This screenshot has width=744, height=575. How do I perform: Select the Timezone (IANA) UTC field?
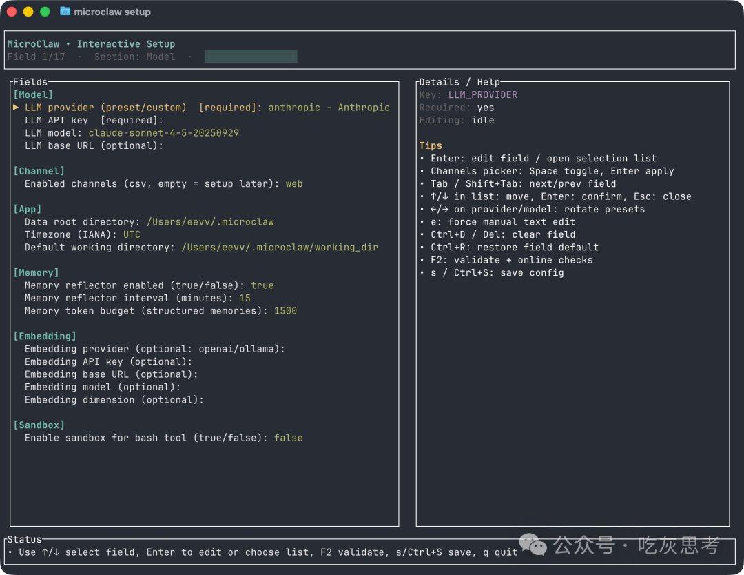point(83,234)
